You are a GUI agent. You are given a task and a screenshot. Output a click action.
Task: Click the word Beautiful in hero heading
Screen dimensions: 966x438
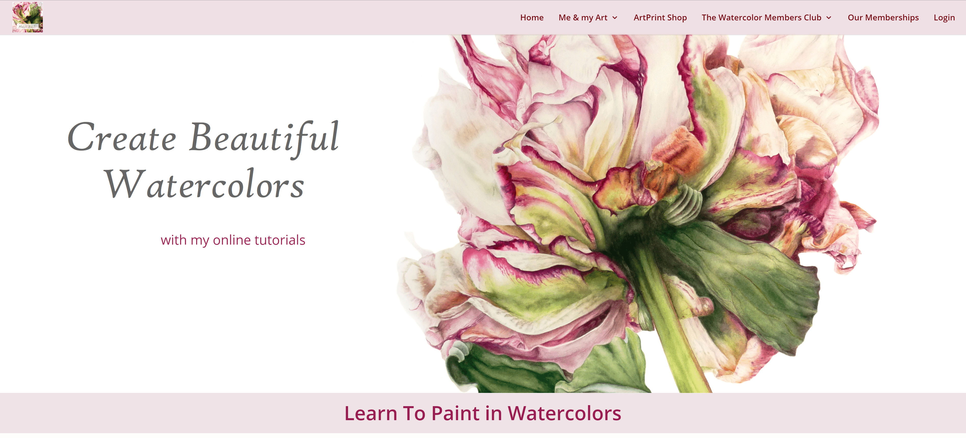[264, 138]
